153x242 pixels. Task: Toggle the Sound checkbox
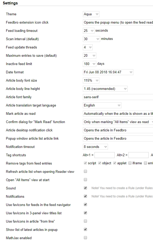pos(85,188)
